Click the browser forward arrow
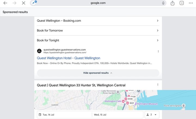The width and height of the screenshot is (196, 119). [14, 3]
